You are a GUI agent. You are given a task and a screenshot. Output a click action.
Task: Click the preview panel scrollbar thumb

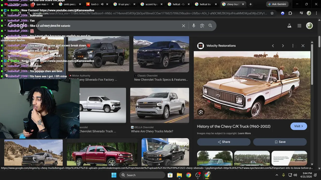tap(312, 64)
